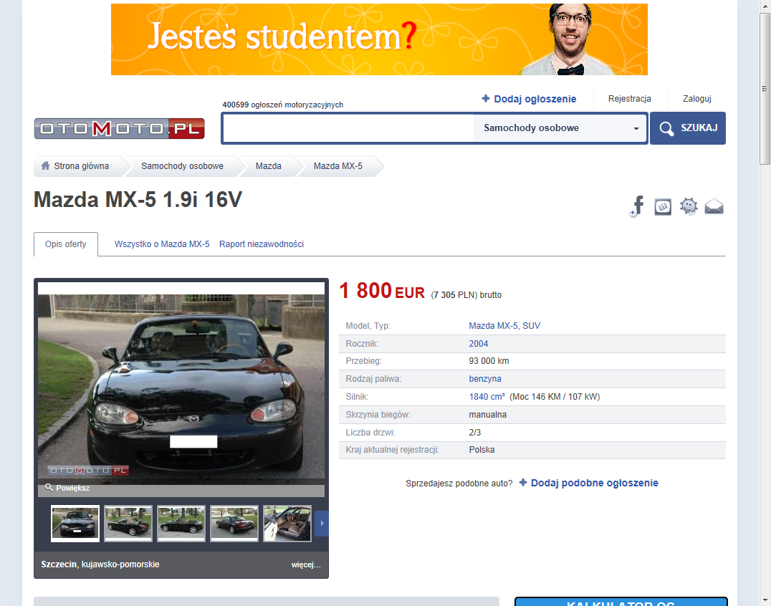Image resolution: width=771 pixels, height=606 pixels.
Task: Click the registration country value Polska
Action: coord(482,450)
